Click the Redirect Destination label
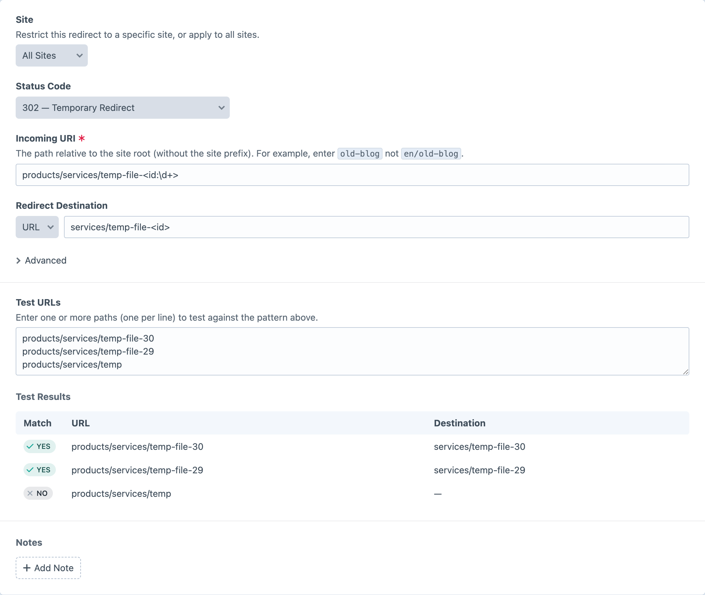The width and height of the screenshot is (705, 595). [x=62, y=206]
